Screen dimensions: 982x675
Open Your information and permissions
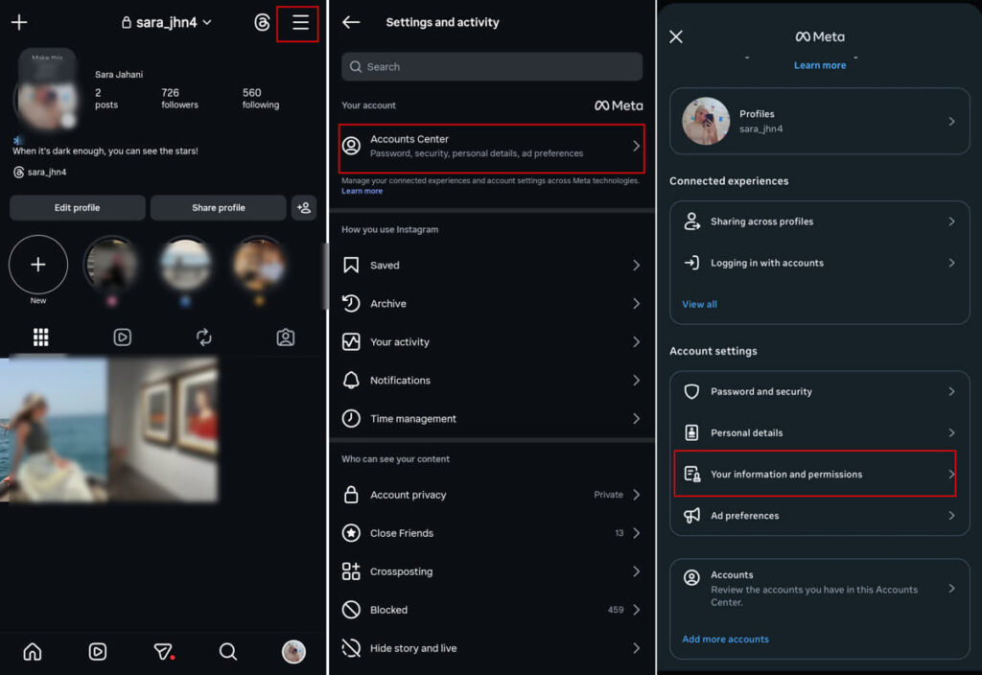[x=815, y=475]
